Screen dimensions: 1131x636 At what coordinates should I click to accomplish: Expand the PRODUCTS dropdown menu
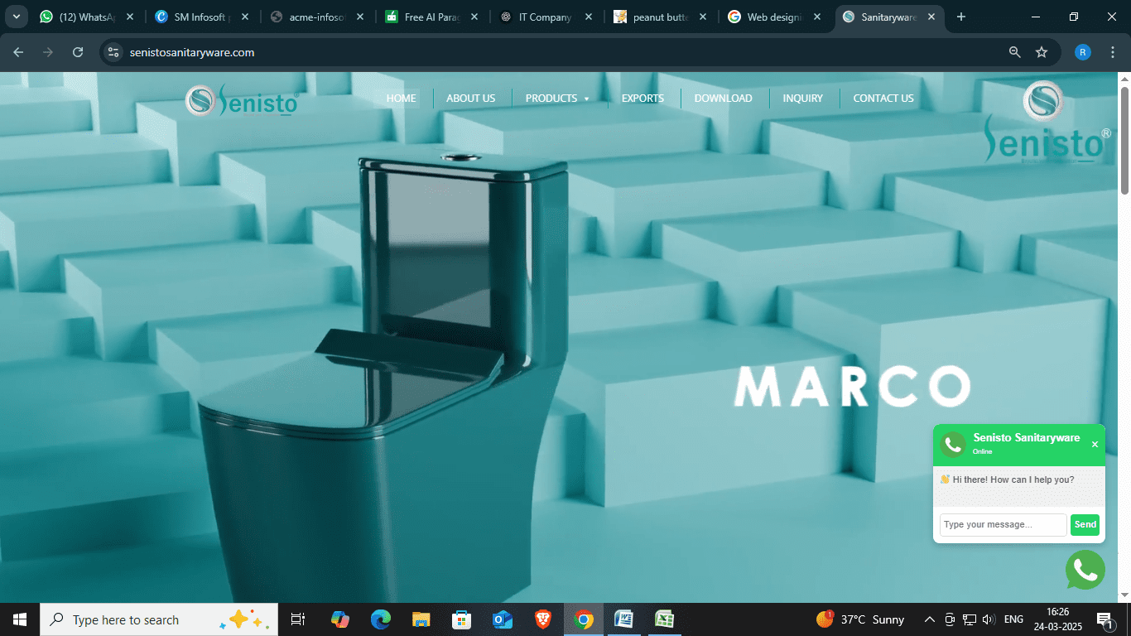pyautogui.click(x=557, y=99)
